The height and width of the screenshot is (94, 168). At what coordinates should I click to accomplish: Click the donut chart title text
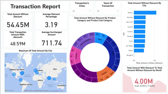[x=95, y=19]
